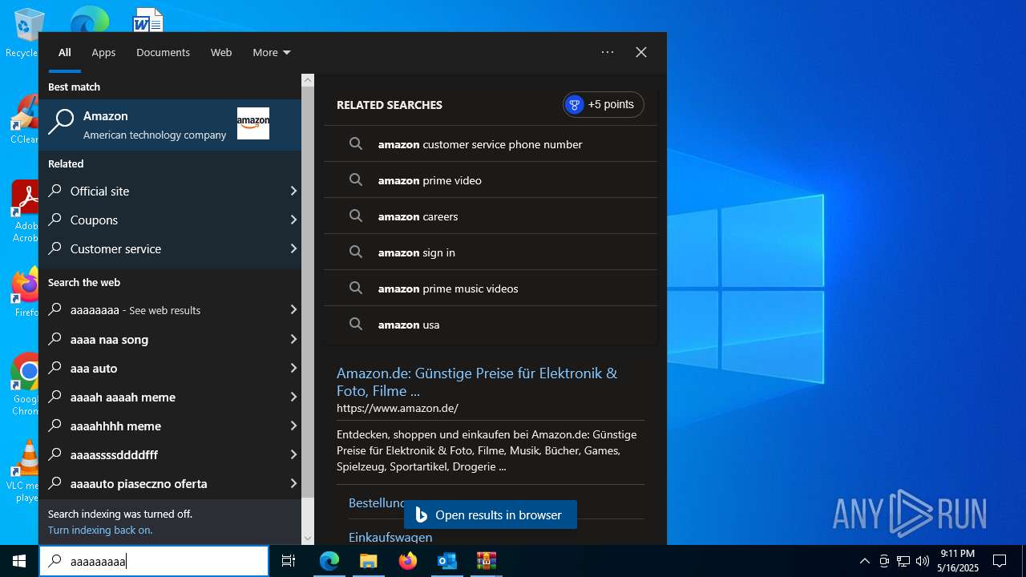Screen dimensions: 1026x577
Task: Open the More filter dropdown
Action: tap(272, 52)
